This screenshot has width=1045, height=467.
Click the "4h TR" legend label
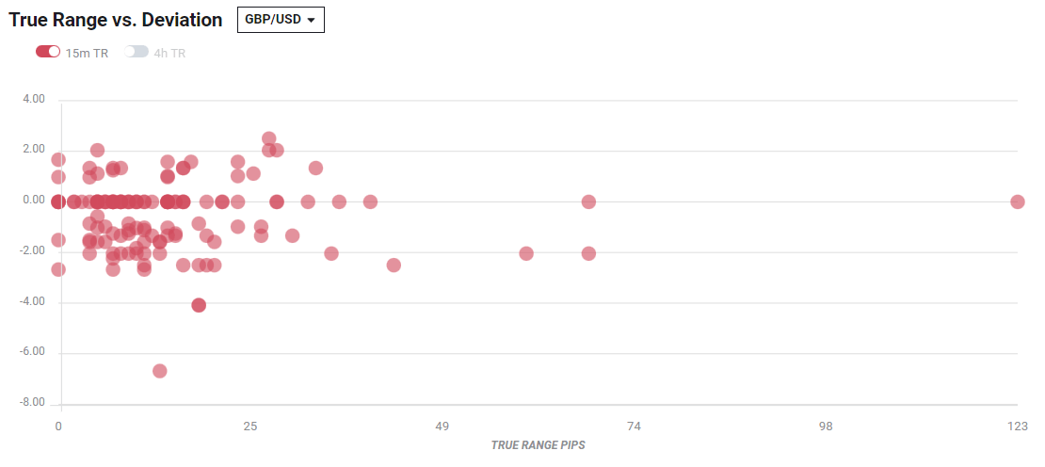[169, 53]
